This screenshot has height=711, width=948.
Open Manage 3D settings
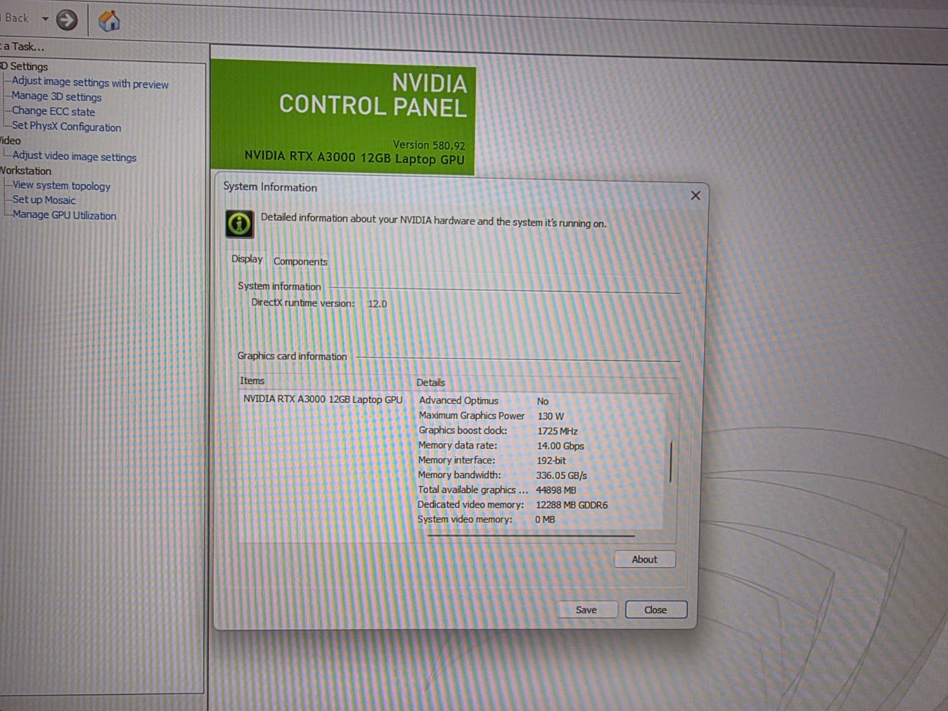pos(57,97)
